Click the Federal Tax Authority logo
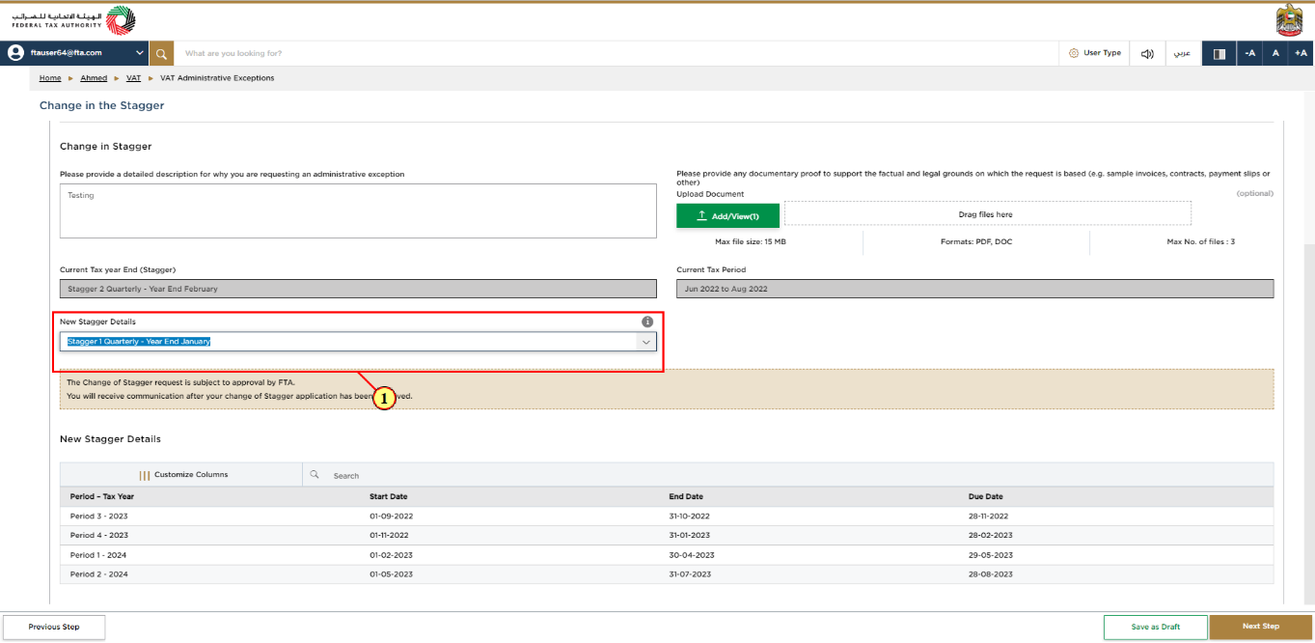 73,20
